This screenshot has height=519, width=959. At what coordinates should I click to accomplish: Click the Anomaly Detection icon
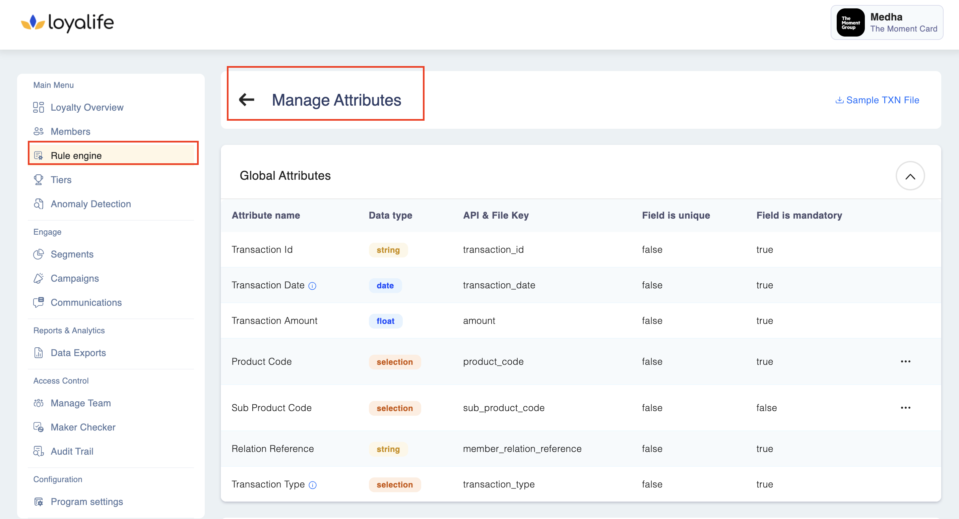click(38, 204)
